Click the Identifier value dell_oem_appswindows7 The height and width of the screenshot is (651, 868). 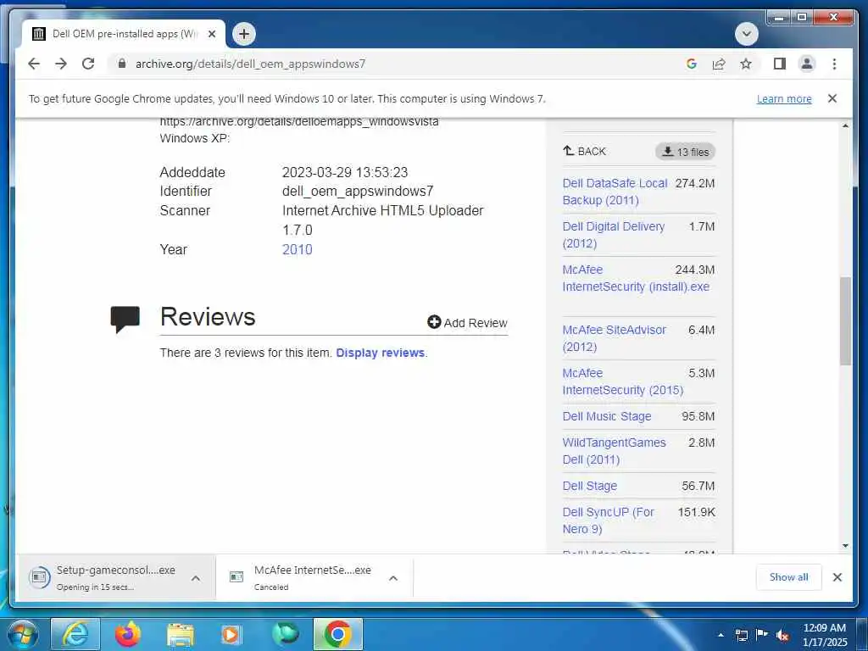(358, 191)
